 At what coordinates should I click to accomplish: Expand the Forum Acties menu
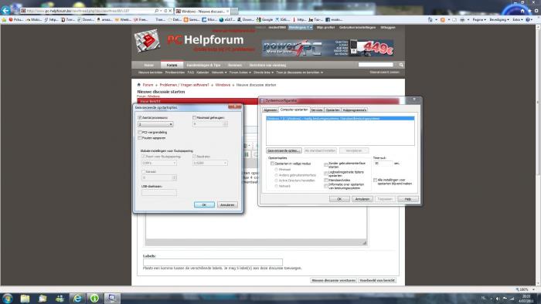(x=240, y=73)
